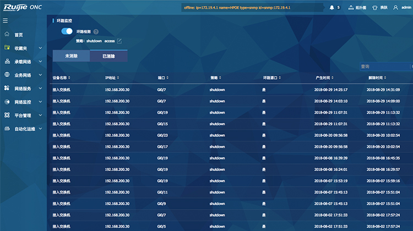
Task: Sort table by 产生时间 column
Action: [x=324, y=78]
